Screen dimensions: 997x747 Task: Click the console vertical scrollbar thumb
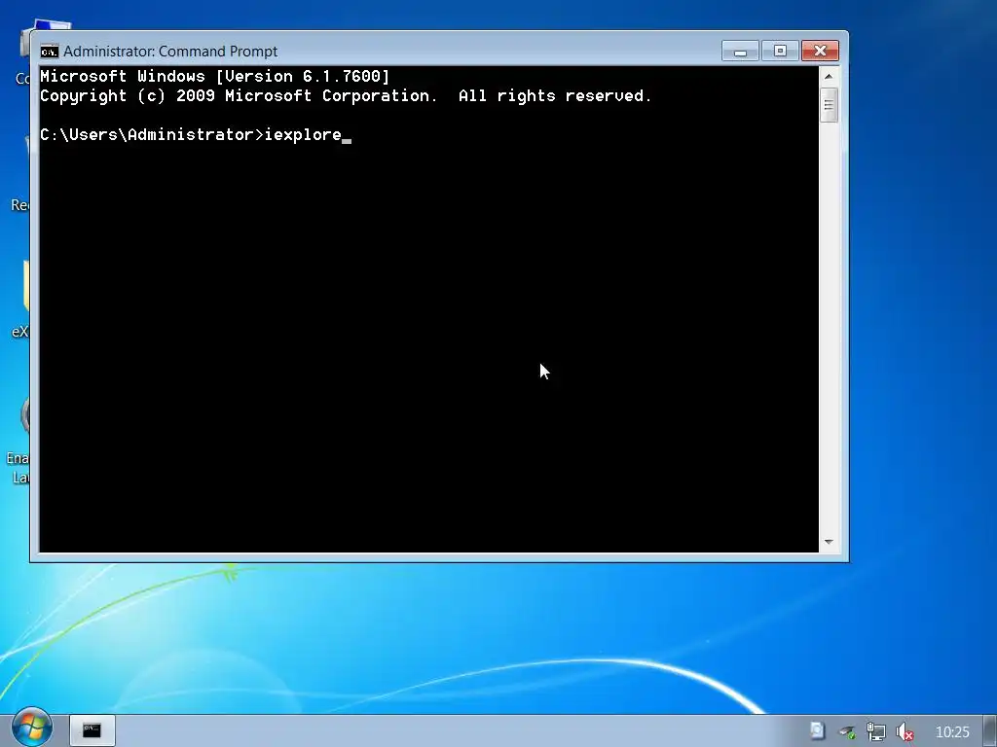[x=829, y=105]
